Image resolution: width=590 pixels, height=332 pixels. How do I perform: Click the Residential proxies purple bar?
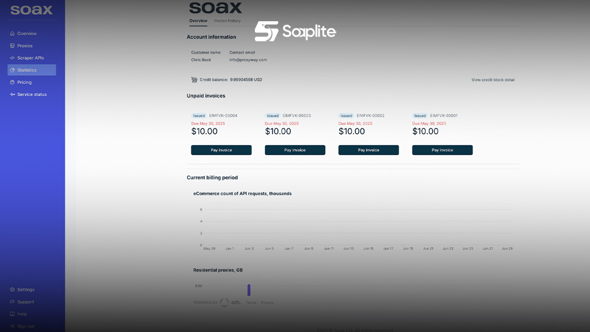(x=249, y=290)
